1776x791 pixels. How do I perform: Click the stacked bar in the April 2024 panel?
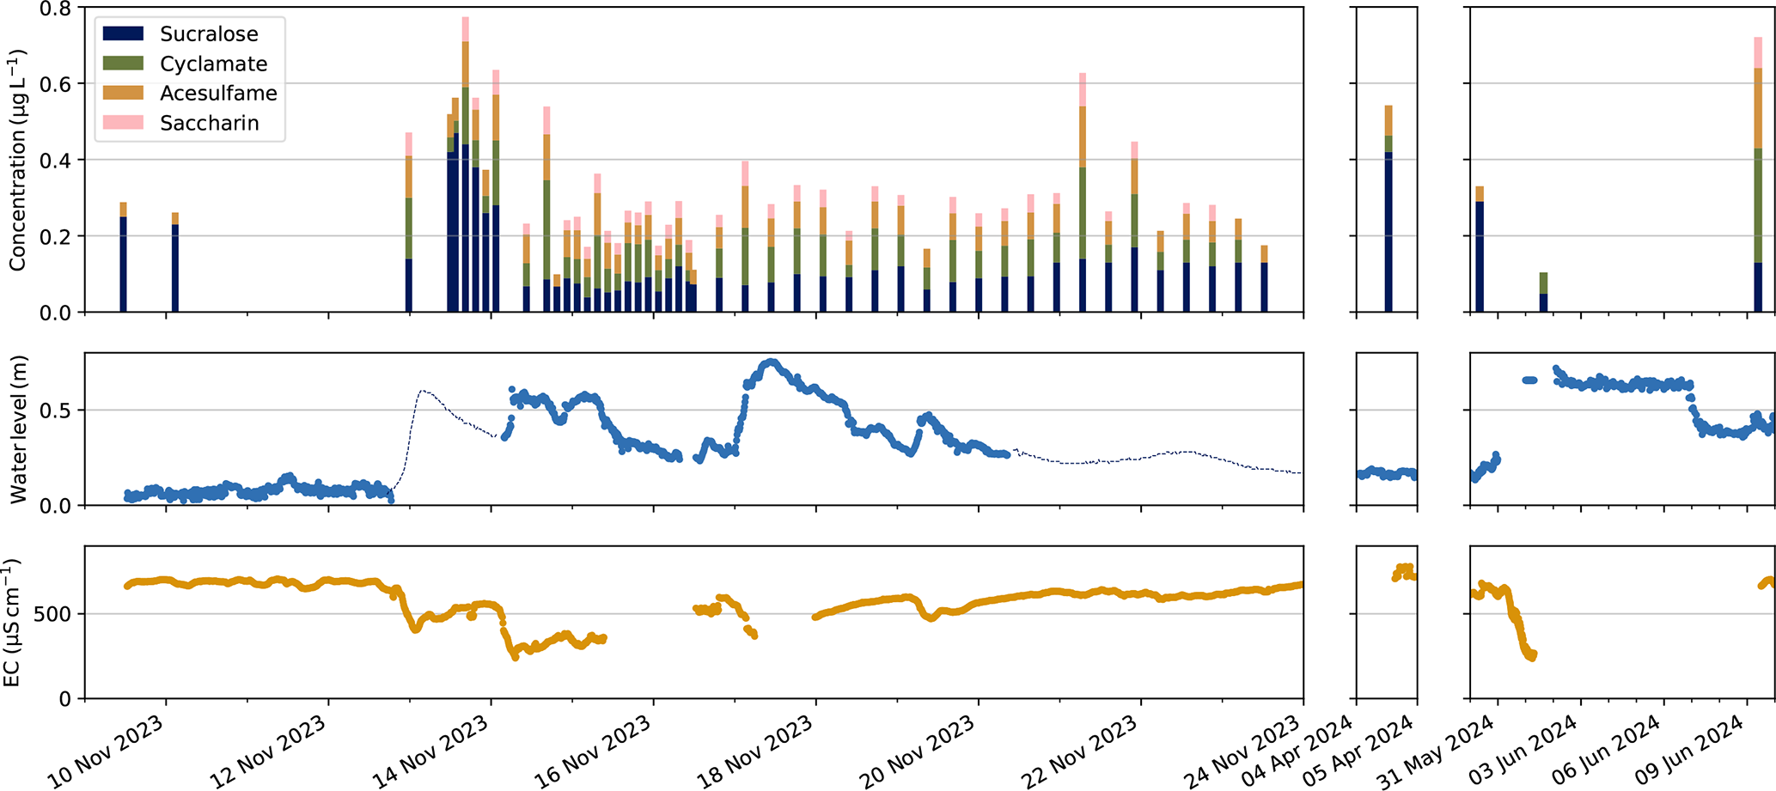click(1388, 215)
